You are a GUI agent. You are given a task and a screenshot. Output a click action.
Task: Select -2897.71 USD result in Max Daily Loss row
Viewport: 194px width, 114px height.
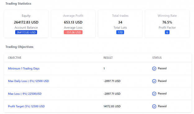click(112, 81)
